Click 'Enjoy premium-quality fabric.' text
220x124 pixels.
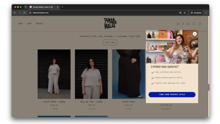(169, 77)
